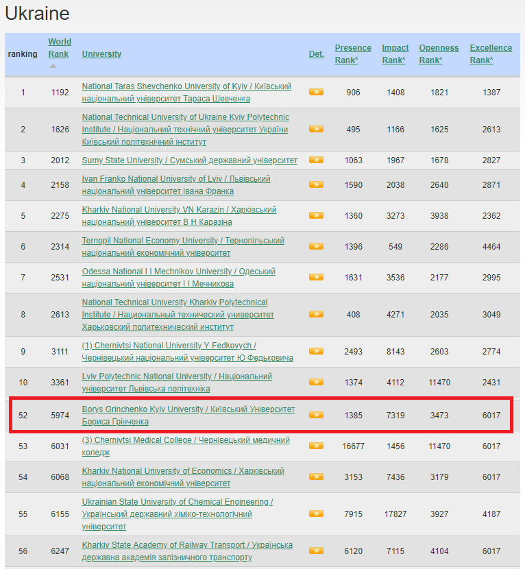Sort table by World Rank column

60,48
